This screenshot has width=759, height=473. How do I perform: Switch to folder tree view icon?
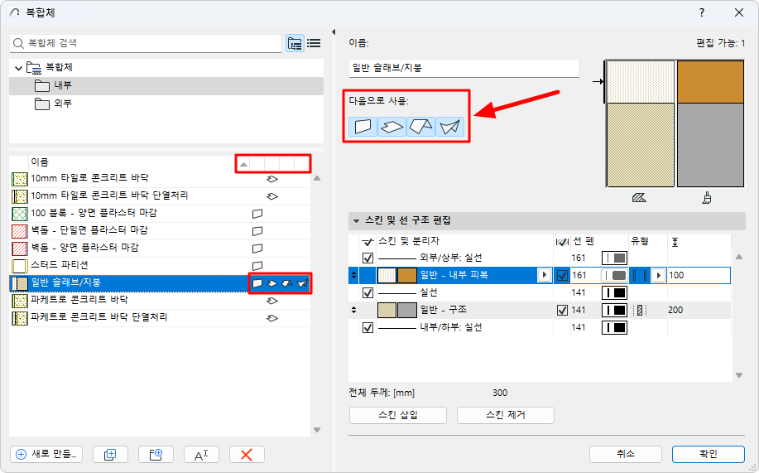pyautogui.click(x=295, y=44)
